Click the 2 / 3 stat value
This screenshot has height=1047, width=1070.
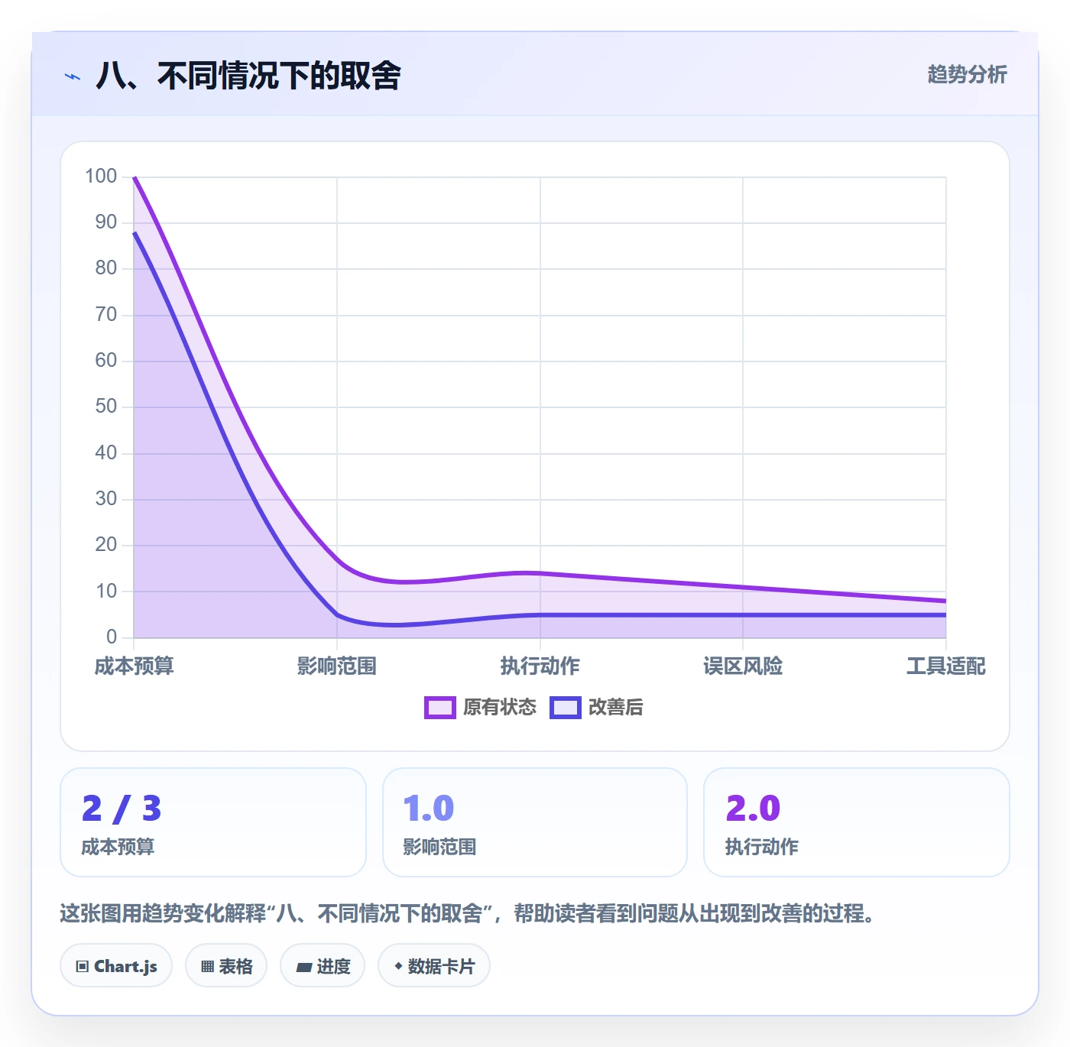coord(122,809)
